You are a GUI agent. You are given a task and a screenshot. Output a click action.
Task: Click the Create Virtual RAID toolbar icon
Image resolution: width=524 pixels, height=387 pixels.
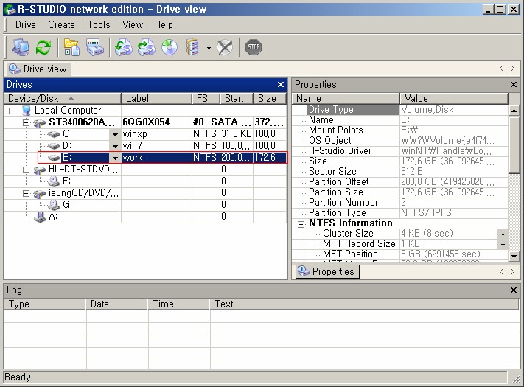pos(193,47)
